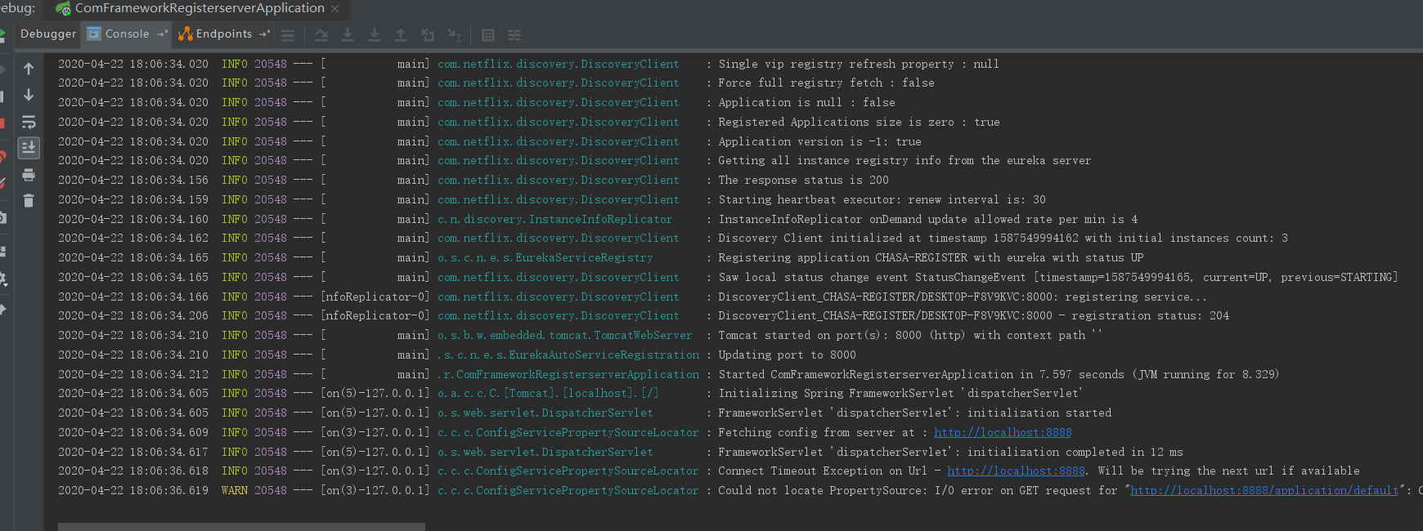The image size is (1423, 531).
Task: Click 'Discovery Client initialized at timestamp' message
Action: (x=1003, y=238)
